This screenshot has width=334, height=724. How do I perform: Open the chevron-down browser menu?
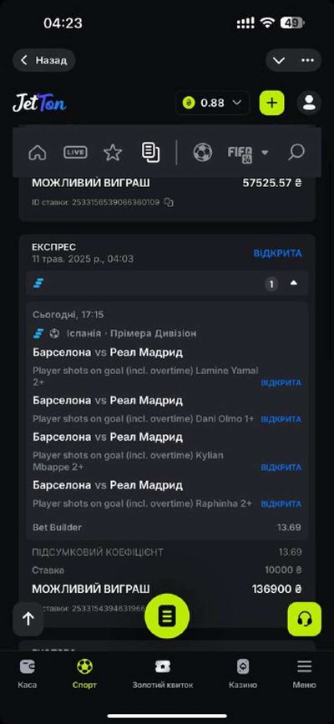279,60
